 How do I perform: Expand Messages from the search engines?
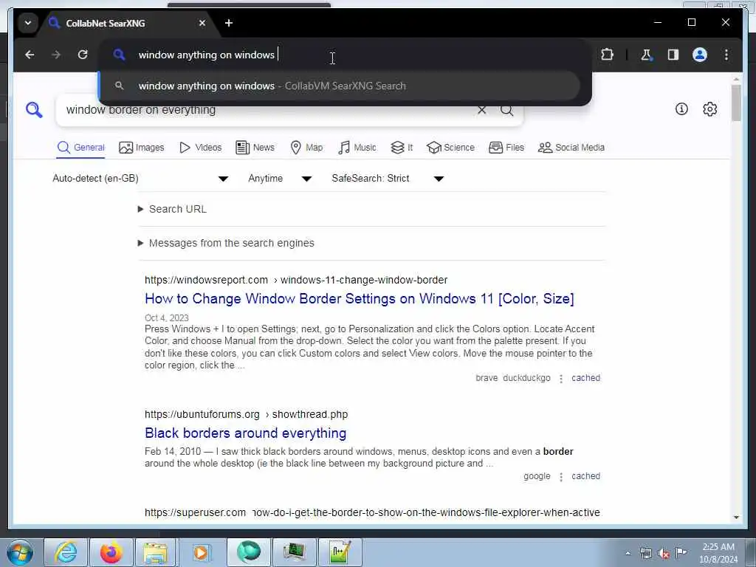(226, 243)
